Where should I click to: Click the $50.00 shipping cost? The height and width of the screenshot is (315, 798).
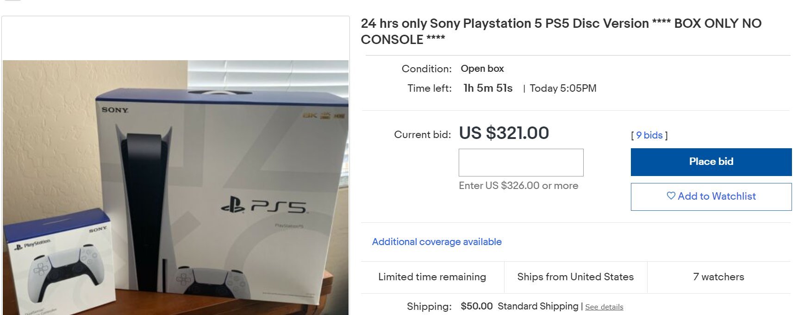coord(476,306)
